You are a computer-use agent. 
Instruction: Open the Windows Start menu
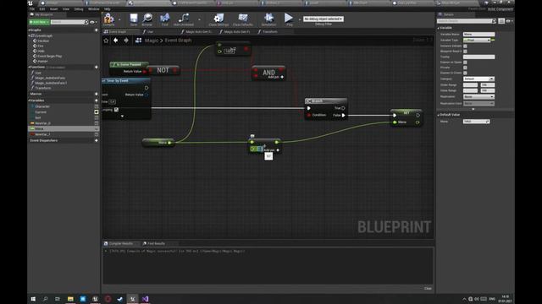click(x=33, y=299)
